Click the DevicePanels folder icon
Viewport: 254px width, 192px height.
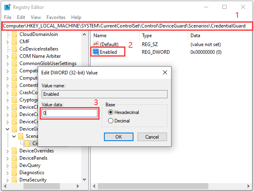point(14,158)
